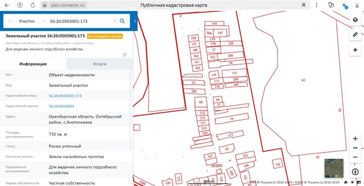Image resolution: width=364 pixels, height=186 pixels.
Task: Add parcel to favorites with star icon
Action: click(125, 55)
